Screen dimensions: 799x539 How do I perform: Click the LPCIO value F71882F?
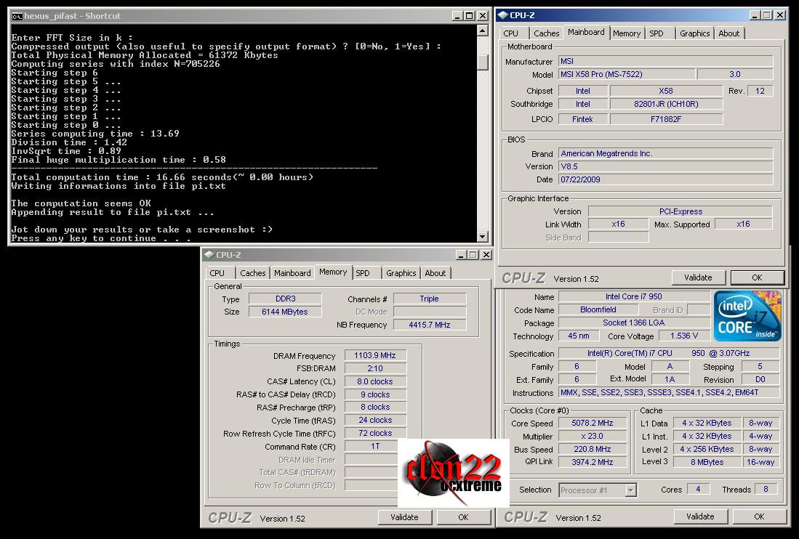666,119
